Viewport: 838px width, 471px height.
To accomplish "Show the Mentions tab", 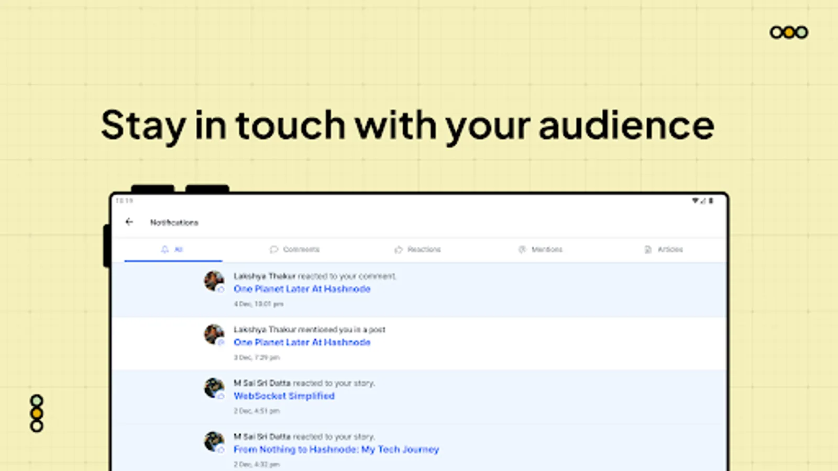I will tap(540, 250).
